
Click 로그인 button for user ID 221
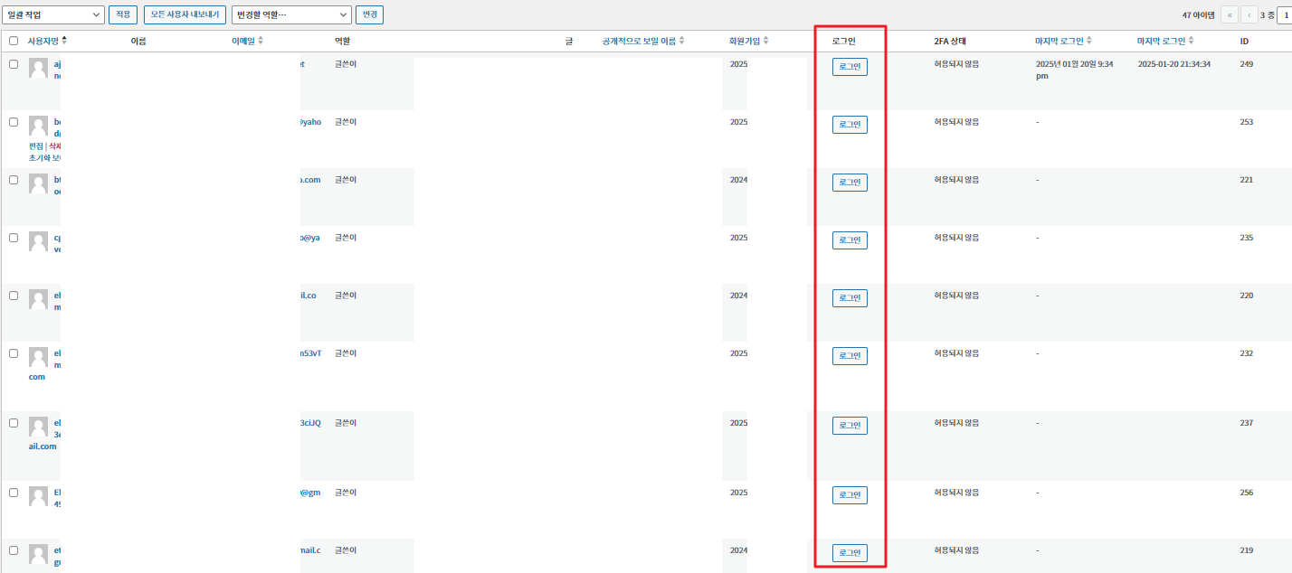[849, 182]
